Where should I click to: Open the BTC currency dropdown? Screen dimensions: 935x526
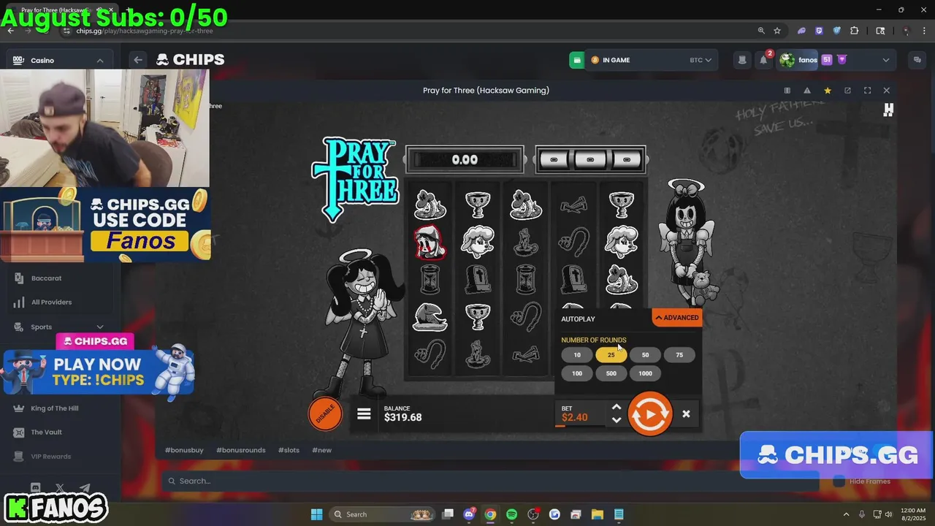[700, 60]
